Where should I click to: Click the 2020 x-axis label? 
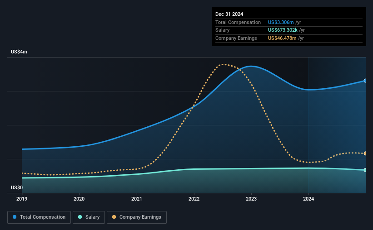coord(79,199)
